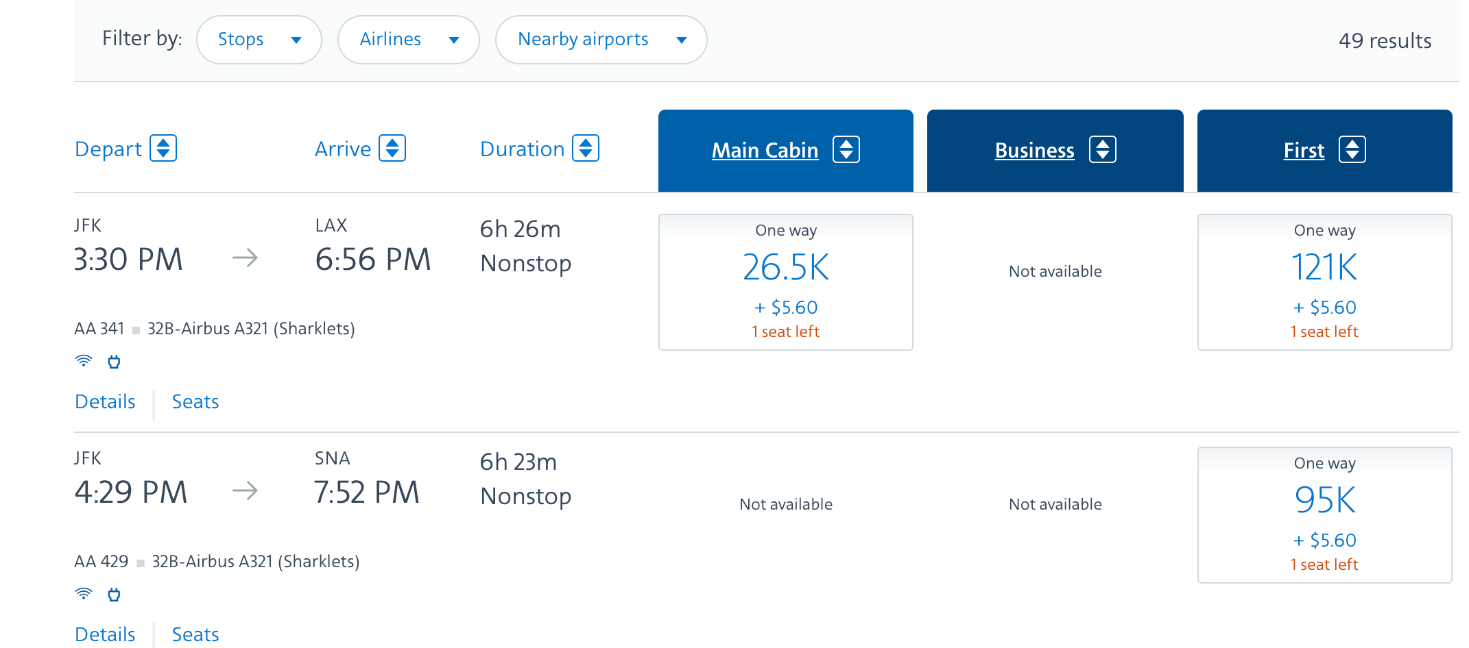Select the Business cabin tab
The height and width of the screenshot is (648, 1469).
pyautogui.click(x=1034, y=151)
